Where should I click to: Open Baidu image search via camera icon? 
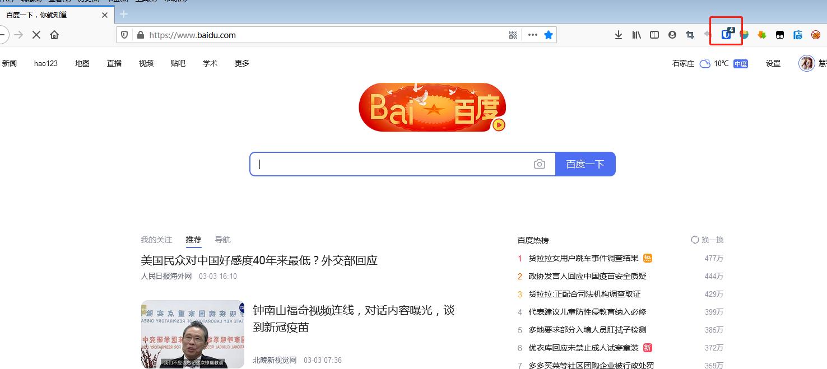coord(539,164)
